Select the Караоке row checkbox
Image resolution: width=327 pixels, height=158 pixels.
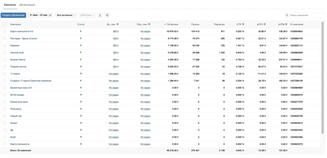[5, 45]
